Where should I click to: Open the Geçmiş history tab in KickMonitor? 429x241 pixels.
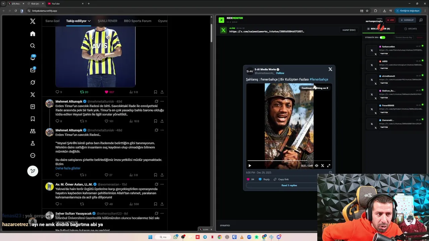pyautogui.click(x=410, y=29)
